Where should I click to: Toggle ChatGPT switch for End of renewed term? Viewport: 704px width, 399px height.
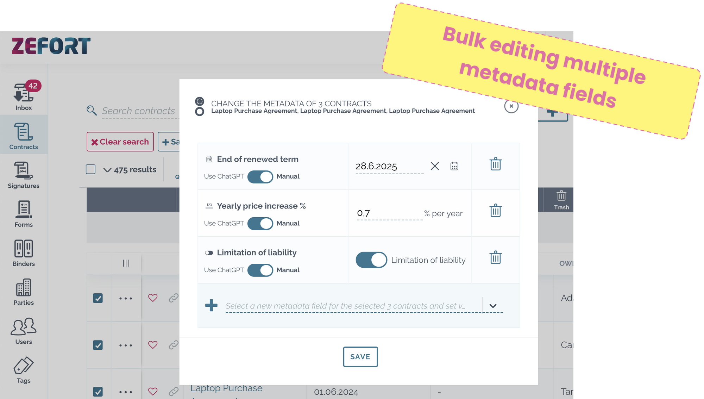click(259, 176)
